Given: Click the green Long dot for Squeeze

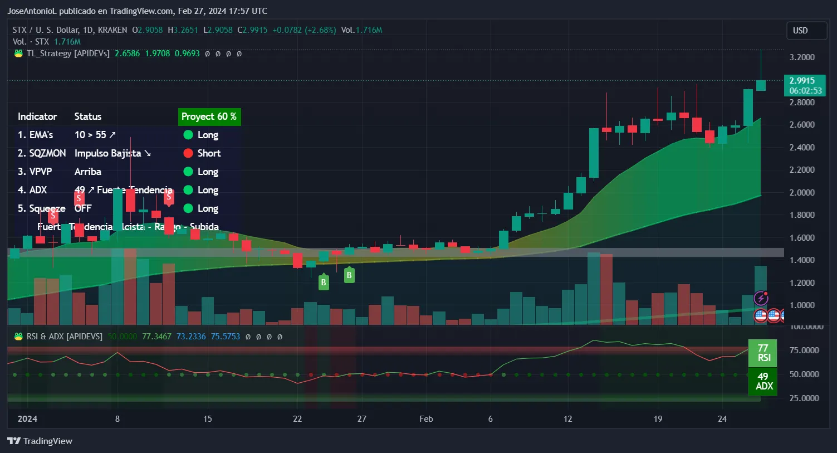Looking at the screenshot, I should [x=188, y=208].
